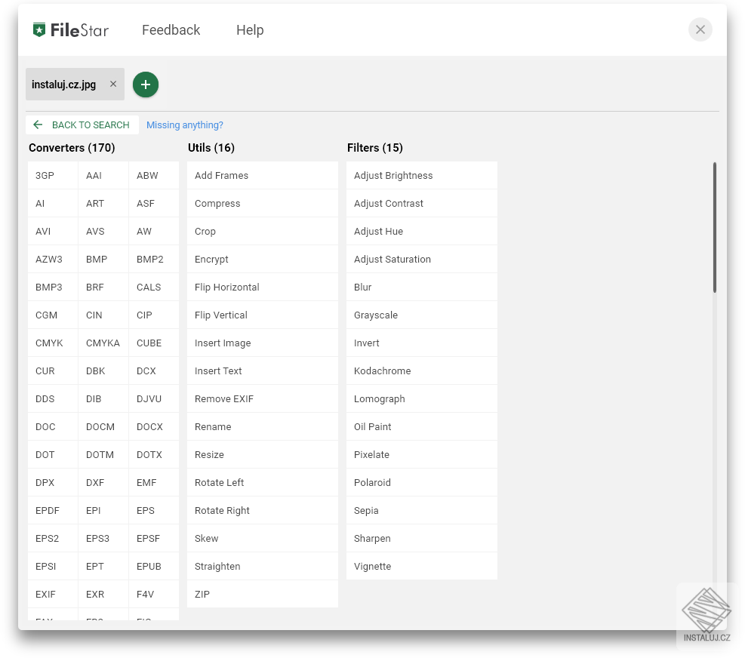This screenshot has width=745, height=658.
Task: Choose Flip Horizontal
Action: click(x=263, y=287)
